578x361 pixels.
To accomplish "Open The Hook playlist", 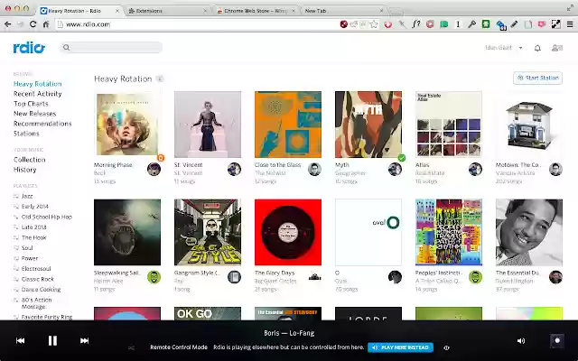I will tap(33, 237).
